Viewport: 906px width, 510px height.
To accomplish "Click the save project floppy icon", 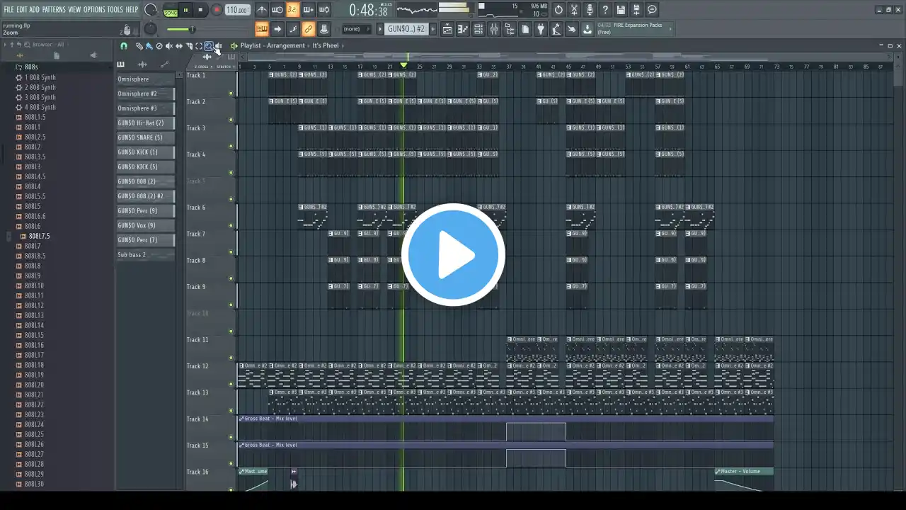I will pos(621,10).
